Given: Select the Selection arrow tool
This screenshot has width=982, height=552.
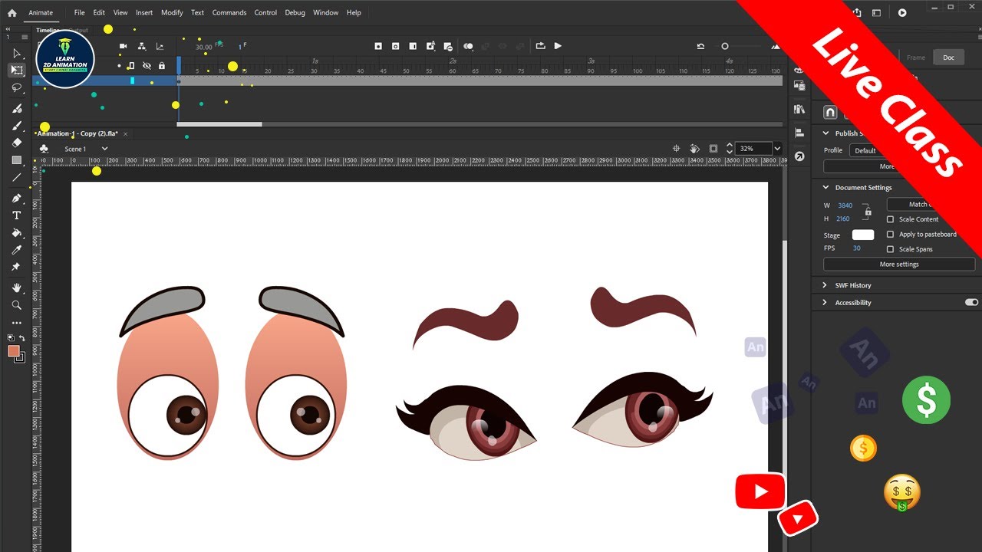Looking at the screenshot, I should 16,53.
